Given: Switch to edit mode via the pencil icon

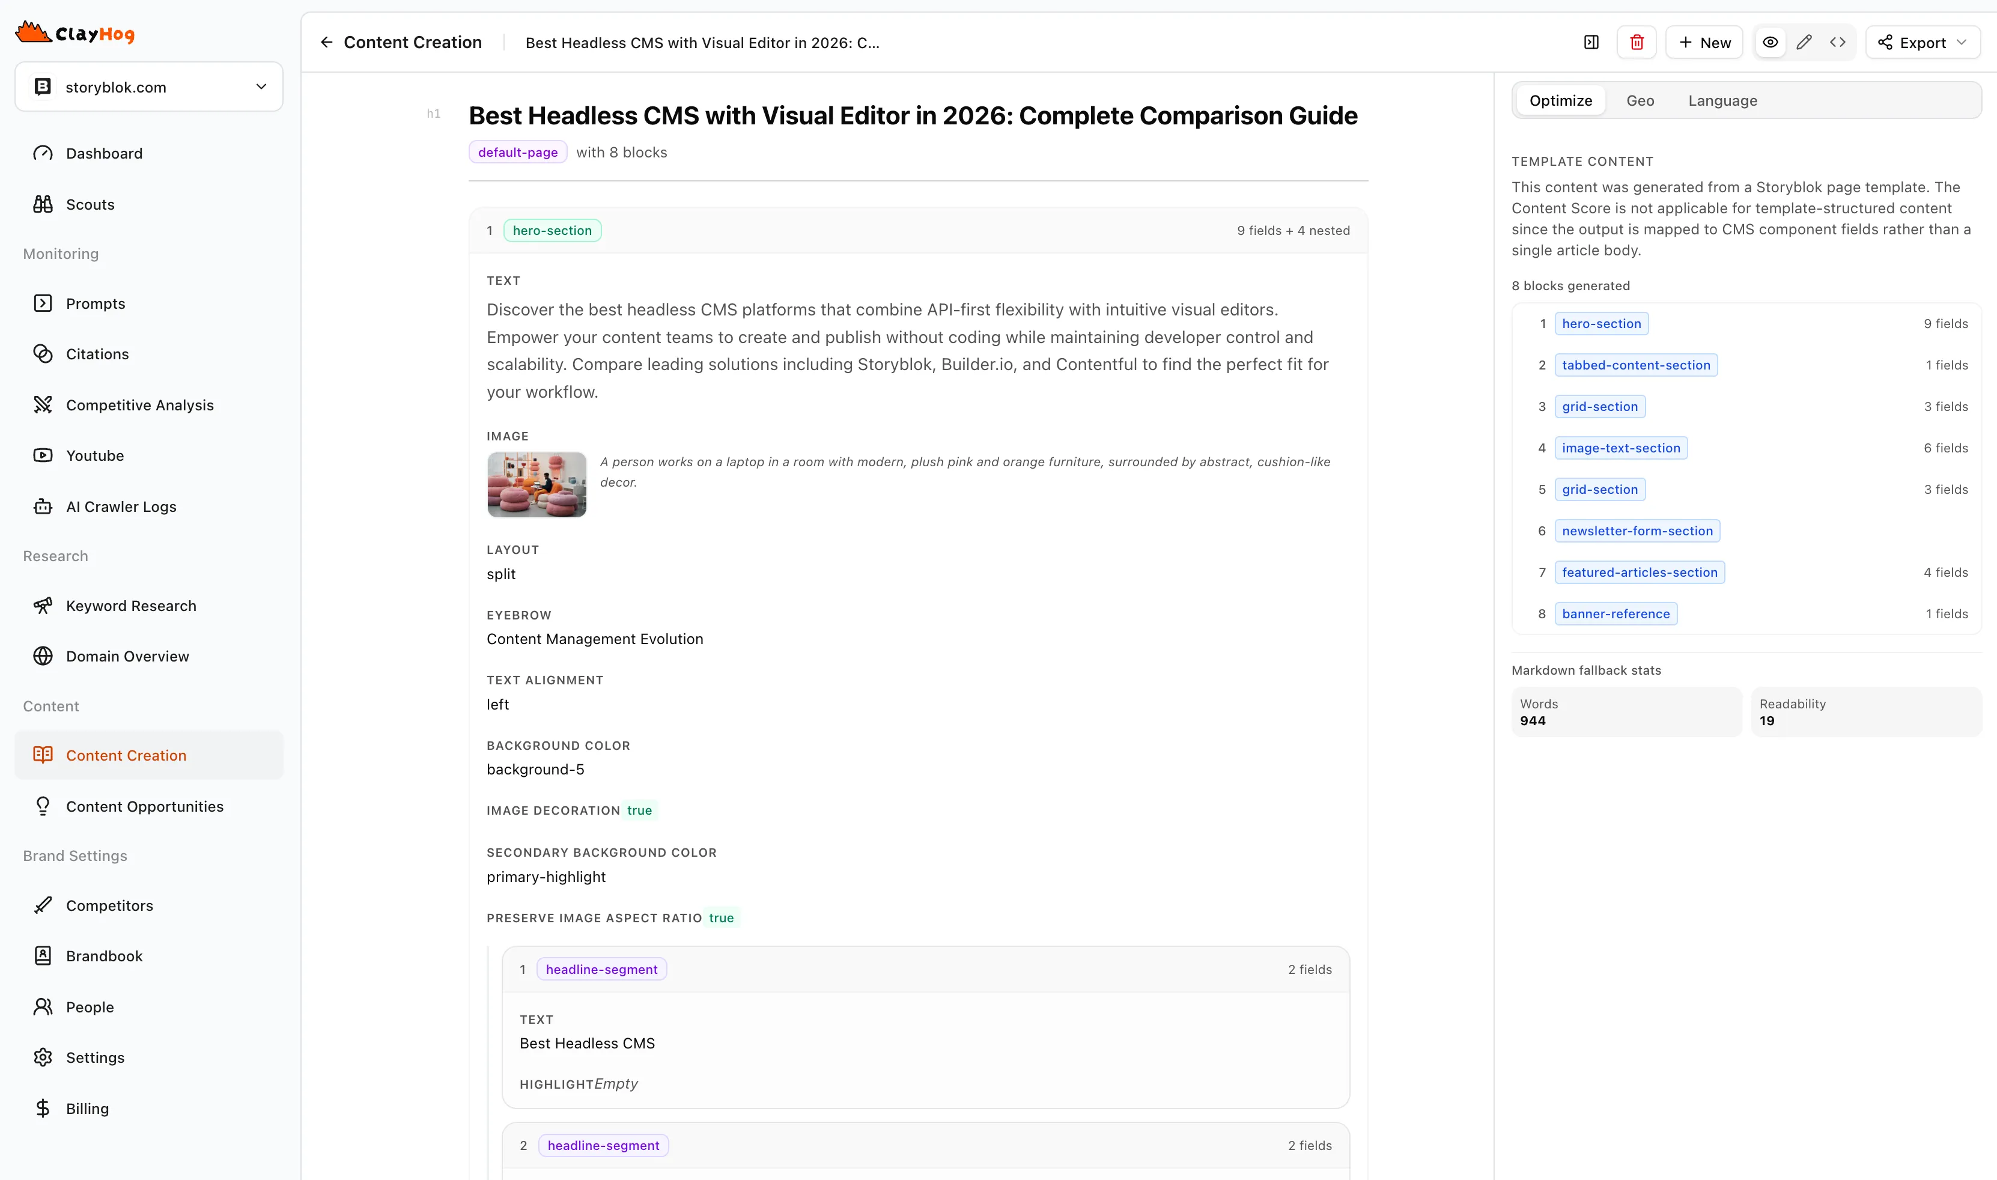Looking at the screenshot, I should click(1804, 42).
